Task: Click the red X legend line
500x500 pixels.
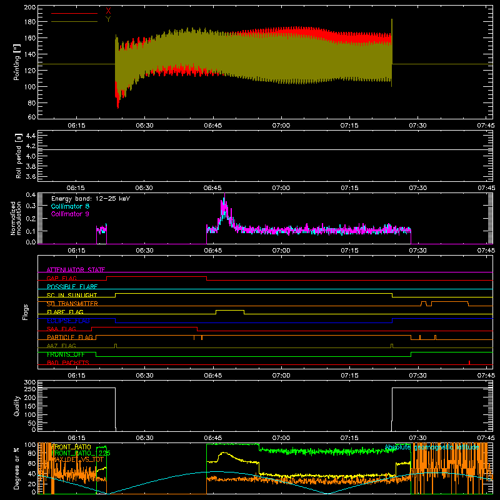Action: (74, 13)
